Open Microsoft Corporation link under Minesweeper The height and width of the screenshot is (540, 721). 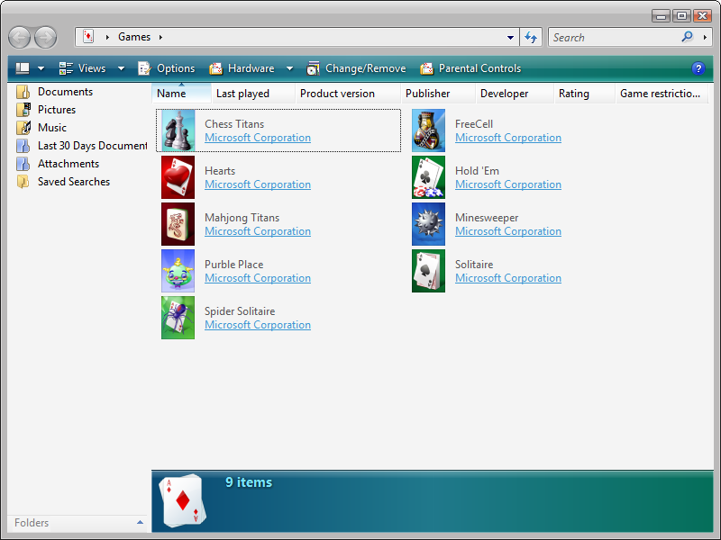tap(508, 231)
